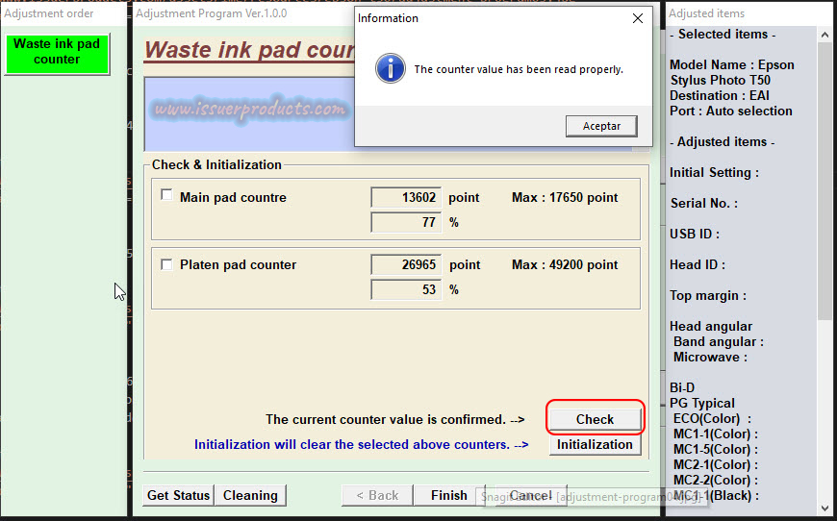Click the Platen pad point value 26965 field
The width and height of the screenshot is (837, 521).
[x=406, y=264]
